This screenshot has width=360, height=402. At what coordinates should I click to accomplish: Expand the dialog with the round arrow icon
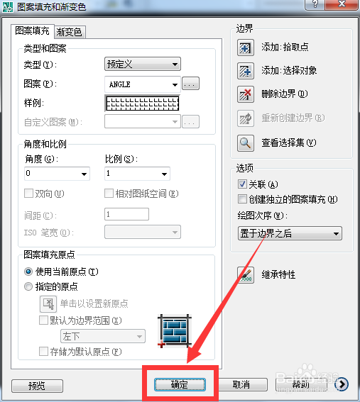[x=342, y=384]
